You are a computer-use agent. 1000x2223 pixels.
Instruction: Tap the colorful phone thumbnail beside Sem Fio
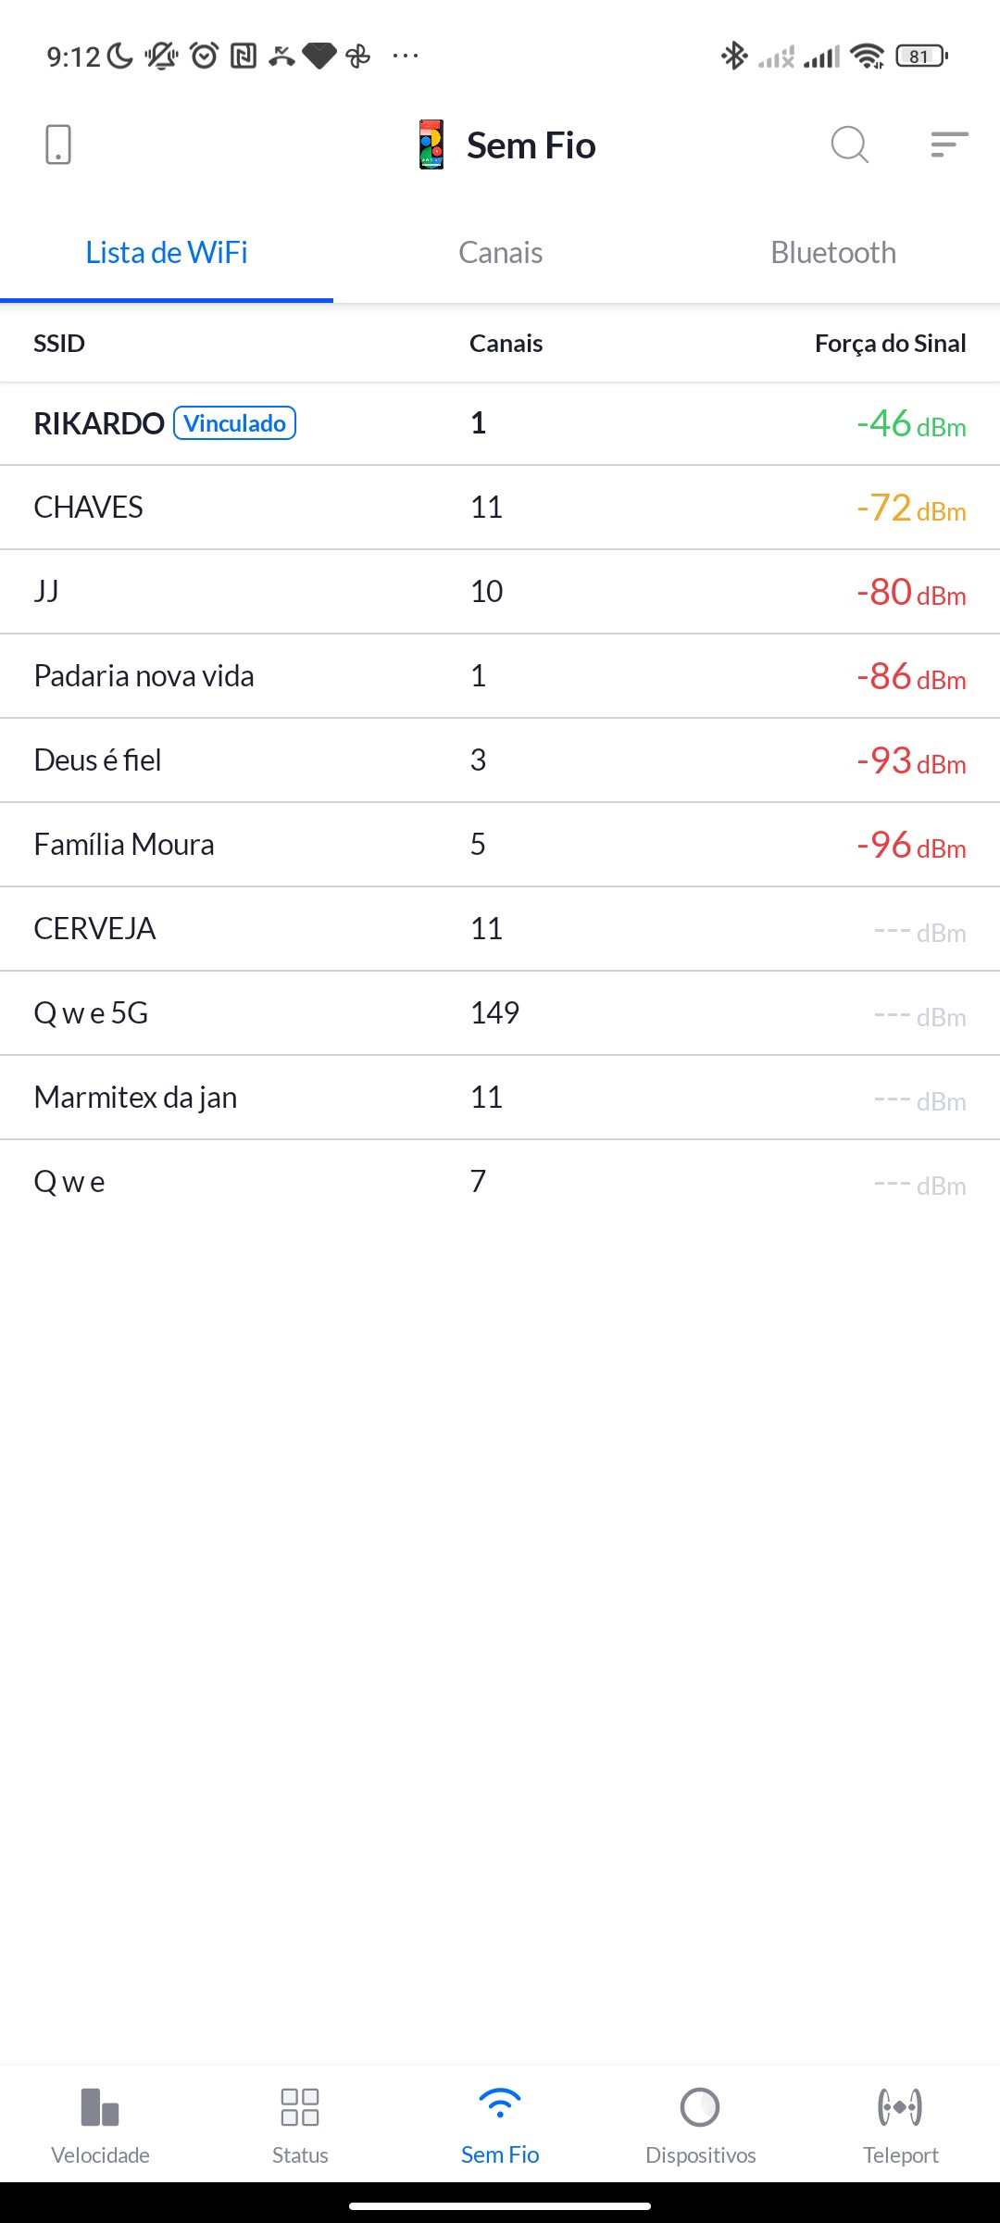click(431, 144)
